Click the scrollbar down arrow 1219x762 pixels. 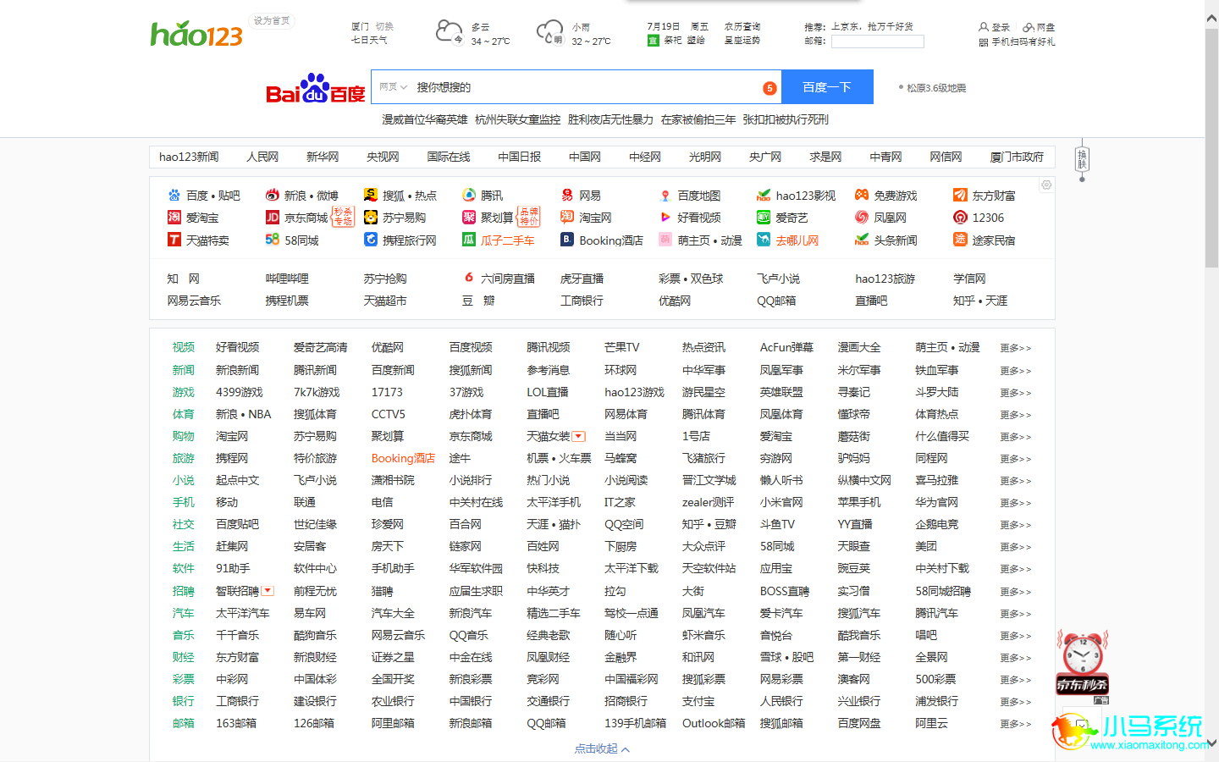(x=1211, y=743)
